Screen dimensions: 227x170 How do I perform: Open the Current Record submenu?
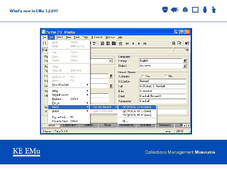tap(103, 107)
